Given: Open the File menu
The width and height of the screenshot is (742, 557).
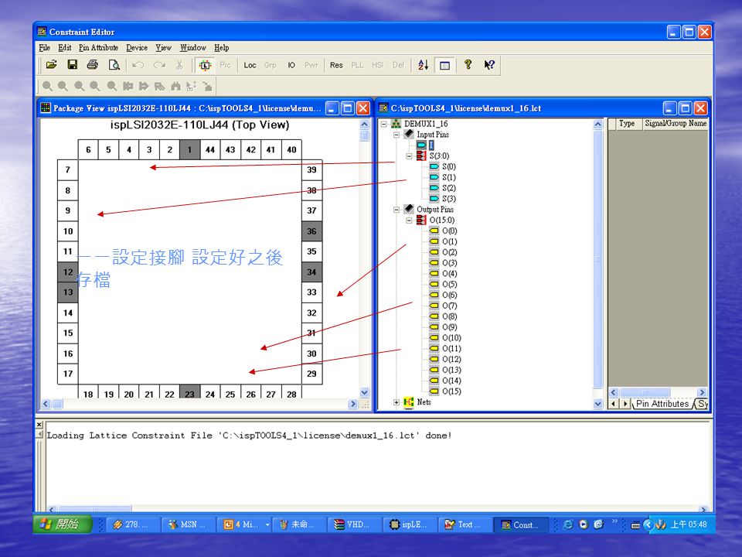Looking at the screenshot, I should pyautogui.click(x=45, y=47).
